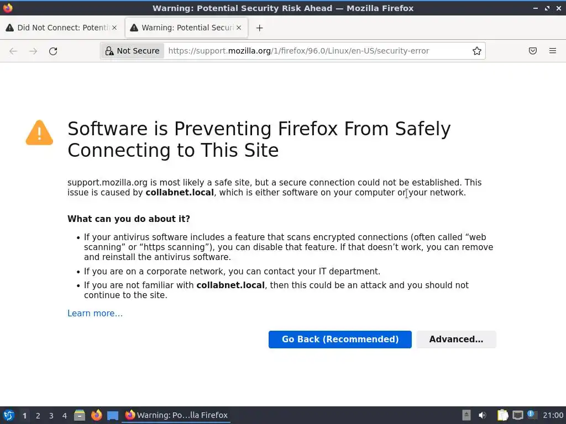Open the Firefox hamburger application menu

click(x=553, y=51)
